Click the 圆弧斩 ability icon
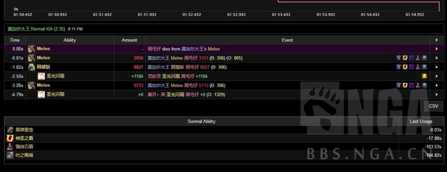Viewport: 447px width, 172px height. click(31, 67)
